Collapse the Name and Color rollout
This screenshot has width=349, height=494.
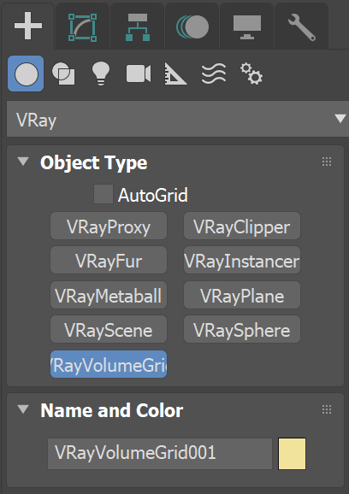tap(23, 409)
